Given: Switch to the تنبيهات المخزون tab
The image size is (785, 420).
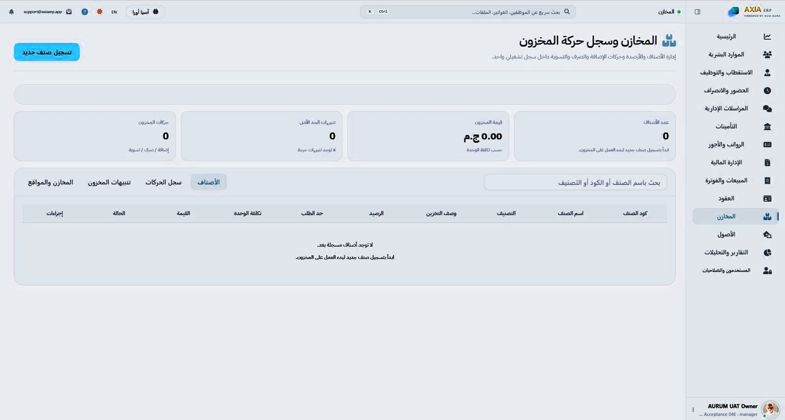Looking at the screenshot, I should pyautogui.click(x=109, y=182).
